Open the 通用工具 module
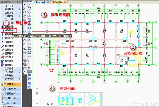Screen dimensions: 159x107 [11, 98]
